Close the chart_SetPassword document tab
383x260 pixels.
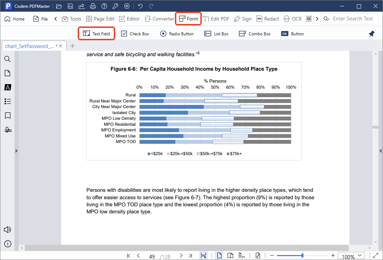60,46
